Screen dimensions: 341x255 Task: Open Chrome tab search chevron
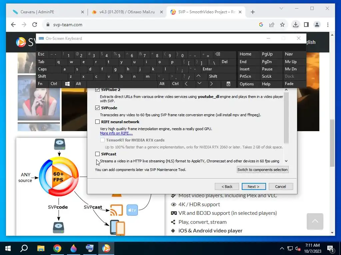(281, 8)
